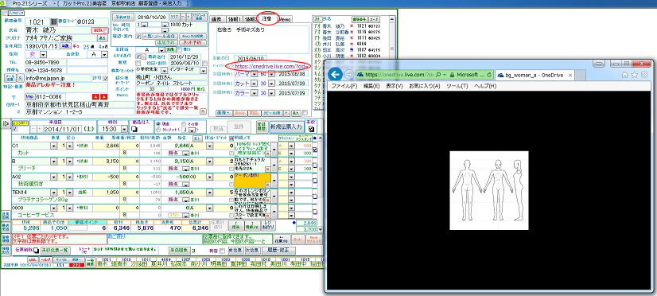657x296 pixels.
Task: Click the bg_woman_a - OneDrive browser tab
Action: [x=535, y=75]
